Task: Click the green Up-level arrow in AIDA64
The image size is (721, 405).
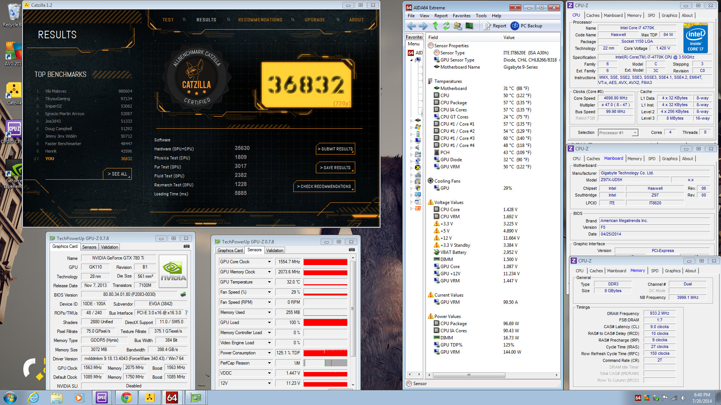Action: (x=435, y=26)
